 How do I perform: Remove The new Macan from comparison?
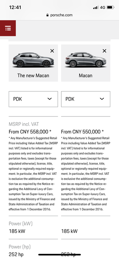[x=52, y=51]
